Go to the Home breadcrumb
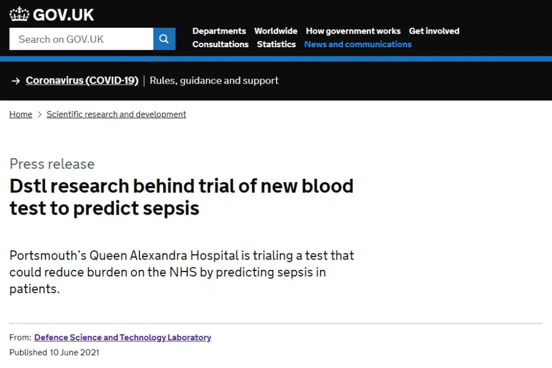 (x=21, y=114)
